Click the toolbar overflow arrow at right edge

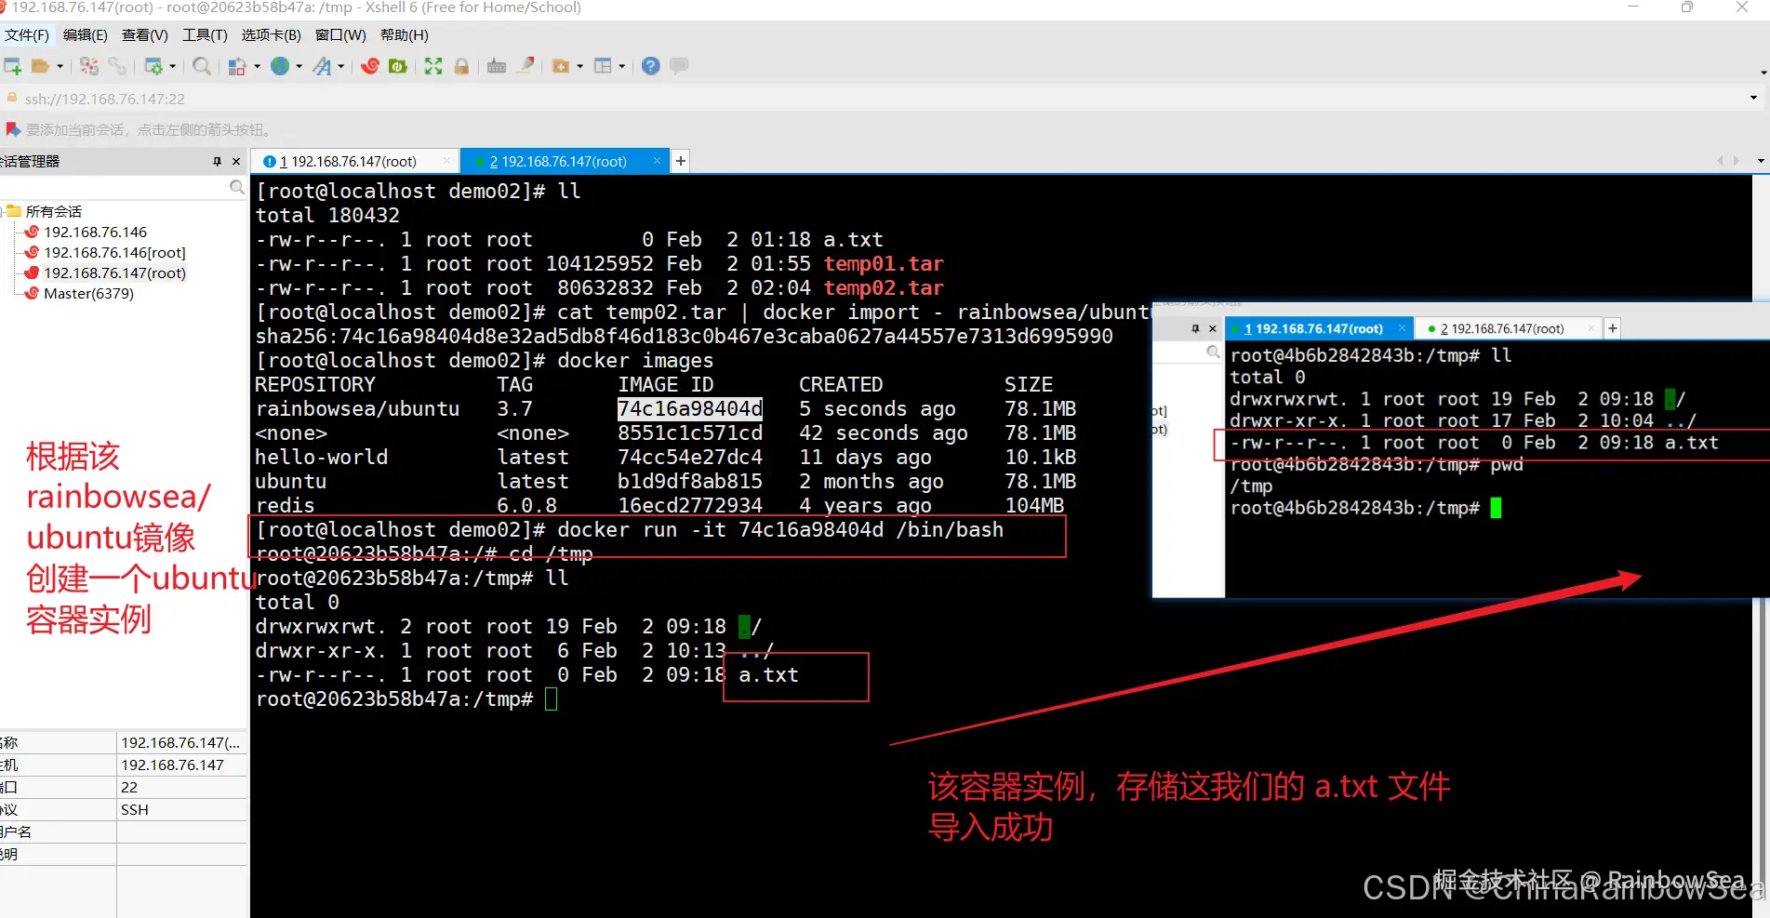(x=1763, y=72)
